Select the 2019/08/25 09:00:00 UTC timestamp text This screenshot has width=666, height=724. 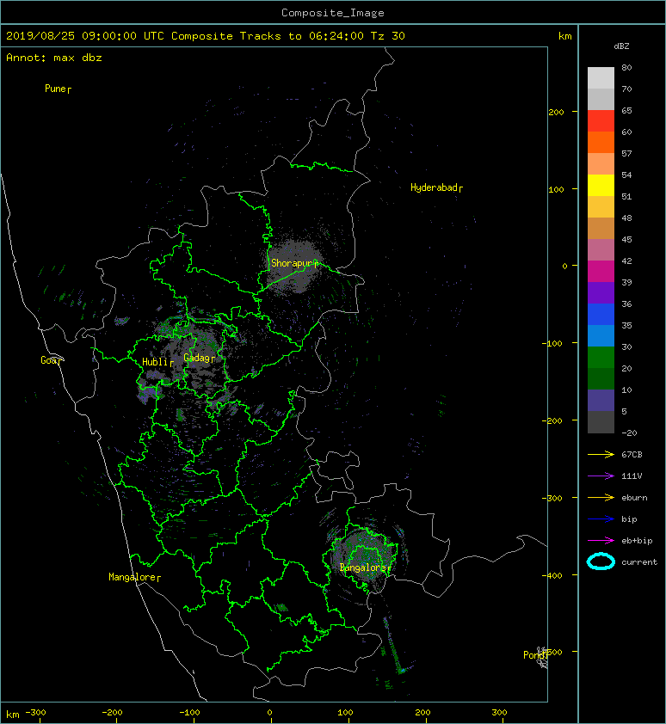pyautogui.click(x=85, y=36)
